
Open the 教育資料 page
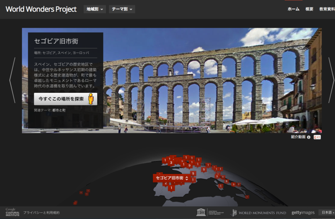(x=327, y=9)
